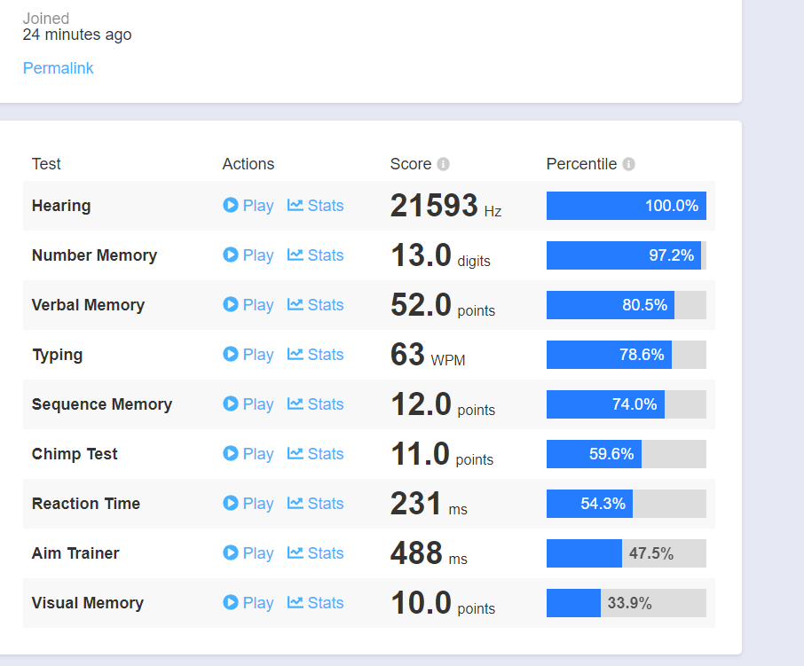The width and height of the screenshot is (804, 666).
Task: Click the play icon for Hearing test
Action: click(231, 206)
